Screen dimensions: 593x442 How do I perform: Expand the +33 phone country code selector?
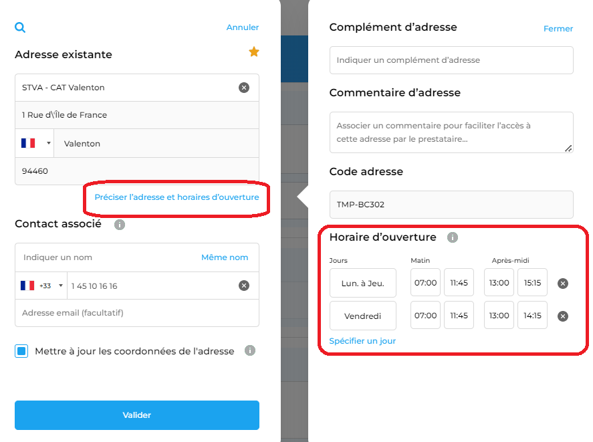[x=41, y=286]
